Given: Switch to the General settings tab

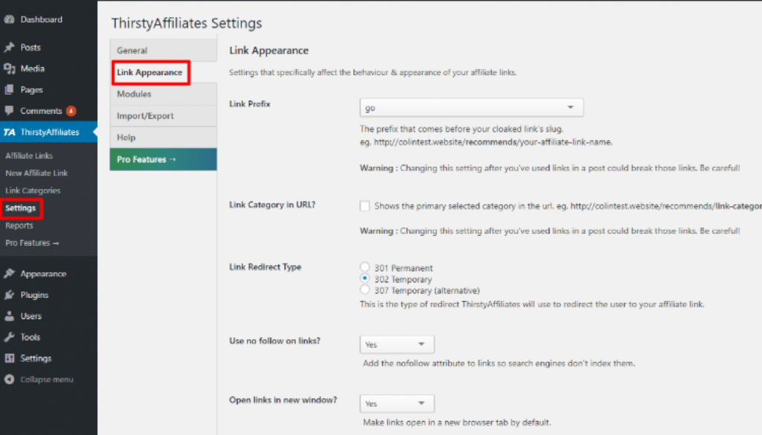Looking at the screenshot, I should (163, 50).
